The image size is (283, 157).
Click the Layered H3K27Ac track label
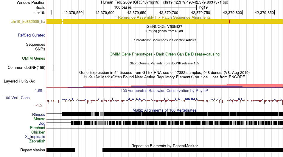tap(19, 81)
